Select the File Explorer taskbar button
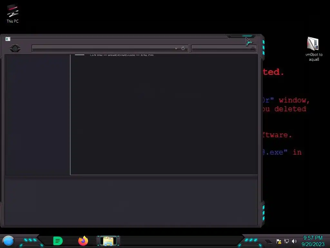The height and width of the screenshot is (248, 330). coord(108,241)
